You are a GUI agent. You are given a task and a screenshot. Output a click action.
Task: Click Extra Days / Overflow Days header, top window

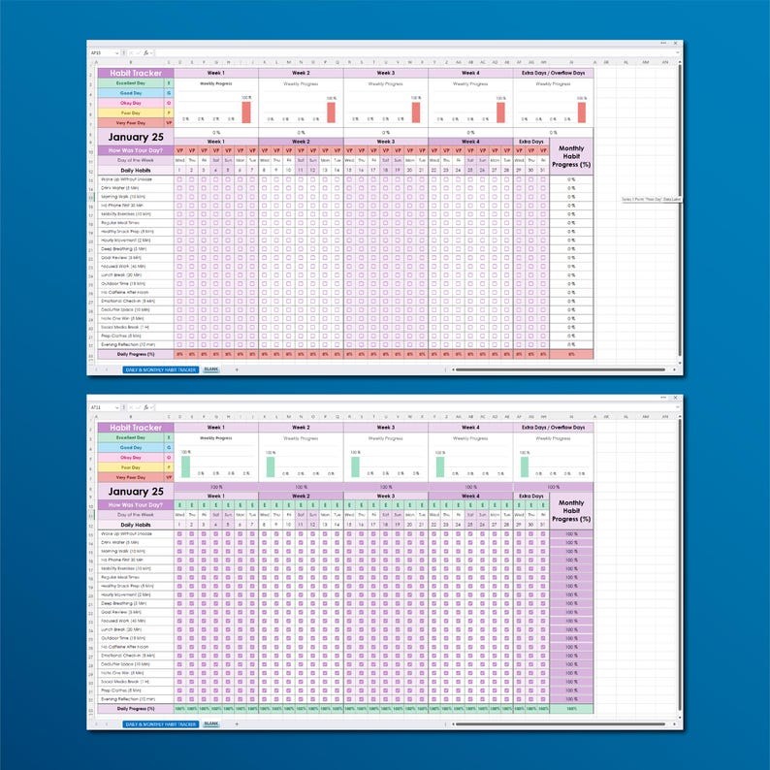[553, 73]
